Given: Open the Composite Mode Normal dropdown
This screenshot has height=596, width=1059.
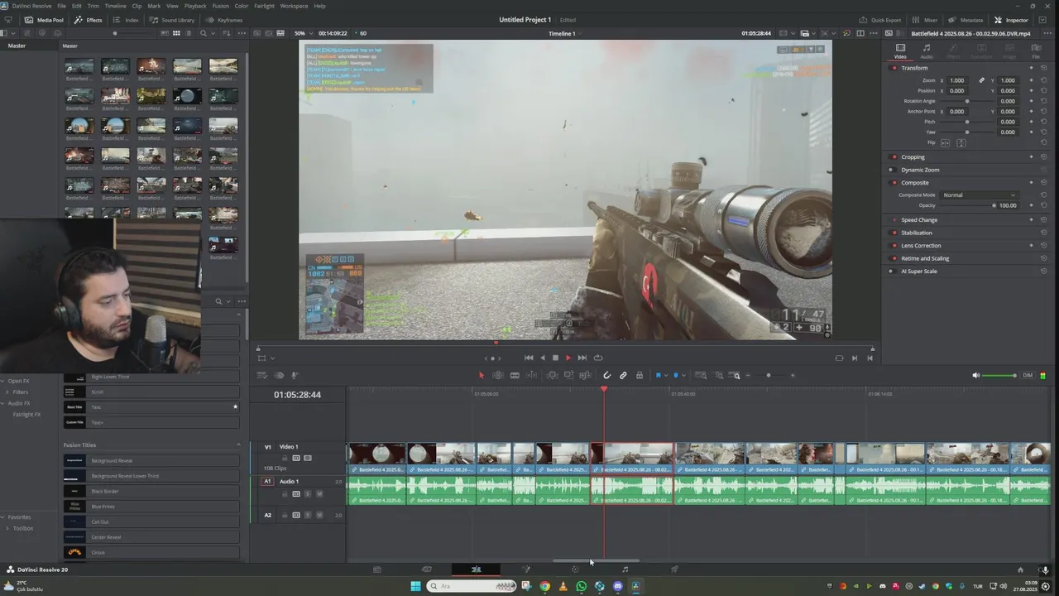Looking at the screenshot, I should 979,195.
